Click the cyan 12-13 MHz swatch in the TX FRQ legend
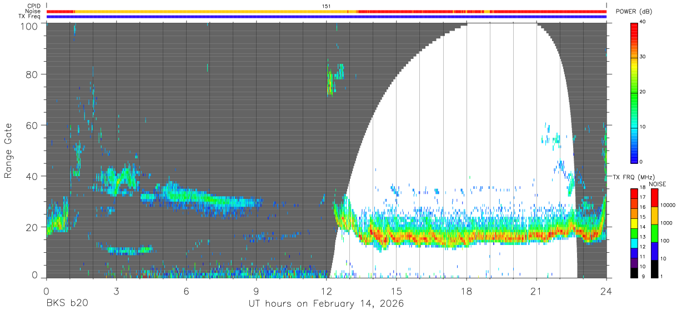The width and height of the screenshot is (682, 315). (x=634, y=243)
